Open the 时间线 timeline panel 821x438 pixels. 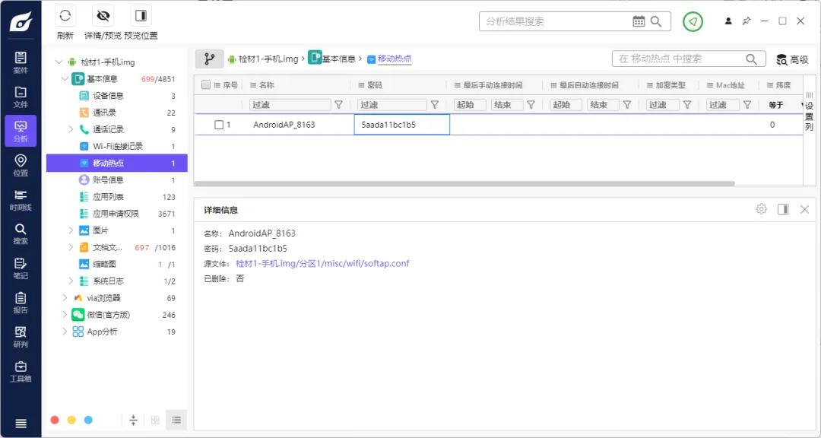click(x=21, y=200)
